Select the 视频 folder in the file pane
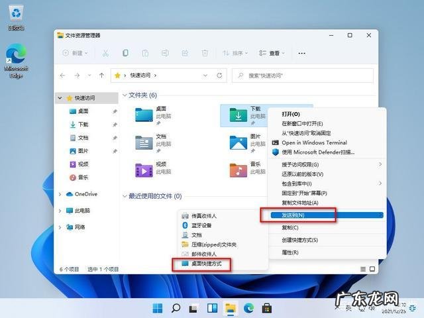Viewport: 424px width, 318px height. [x=154, y=171]
